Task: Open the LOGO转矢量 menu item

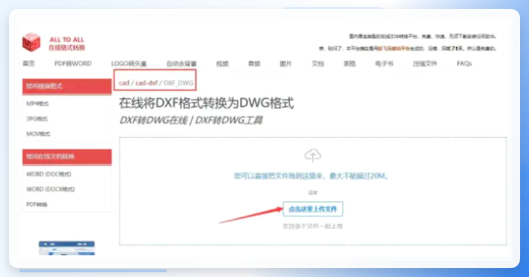Action: pos(129,64)
